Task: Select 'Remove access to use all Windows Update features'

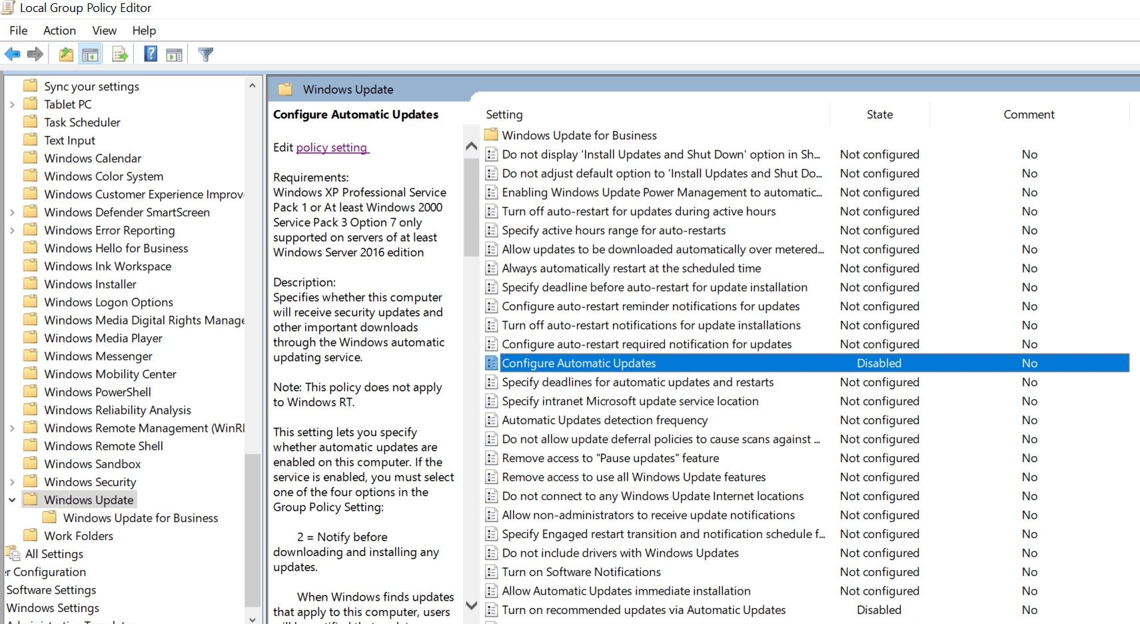Action: point(634,477)
